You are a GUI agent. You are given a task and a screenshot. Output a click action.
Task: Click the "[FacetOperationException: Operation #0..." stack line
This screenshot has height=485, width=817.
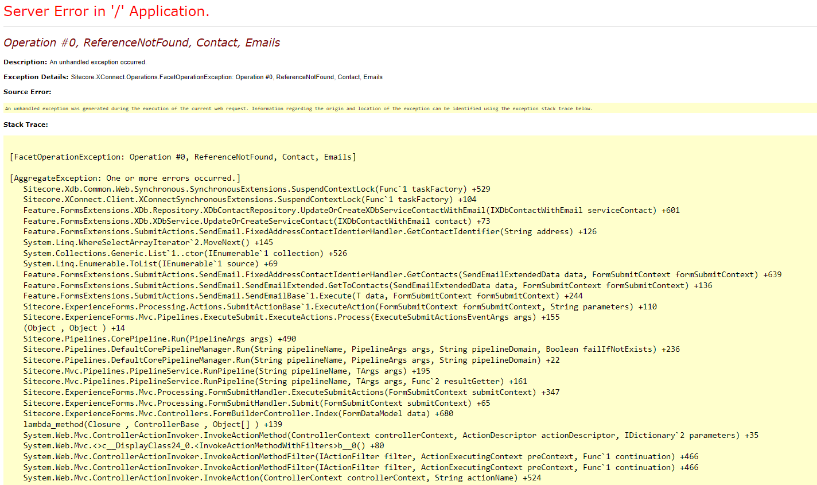coord(183,157)
